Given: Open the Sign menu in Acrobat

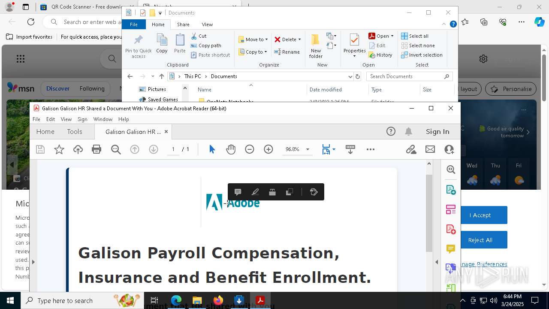Looking at the screenshot, I should pos(82,119).
